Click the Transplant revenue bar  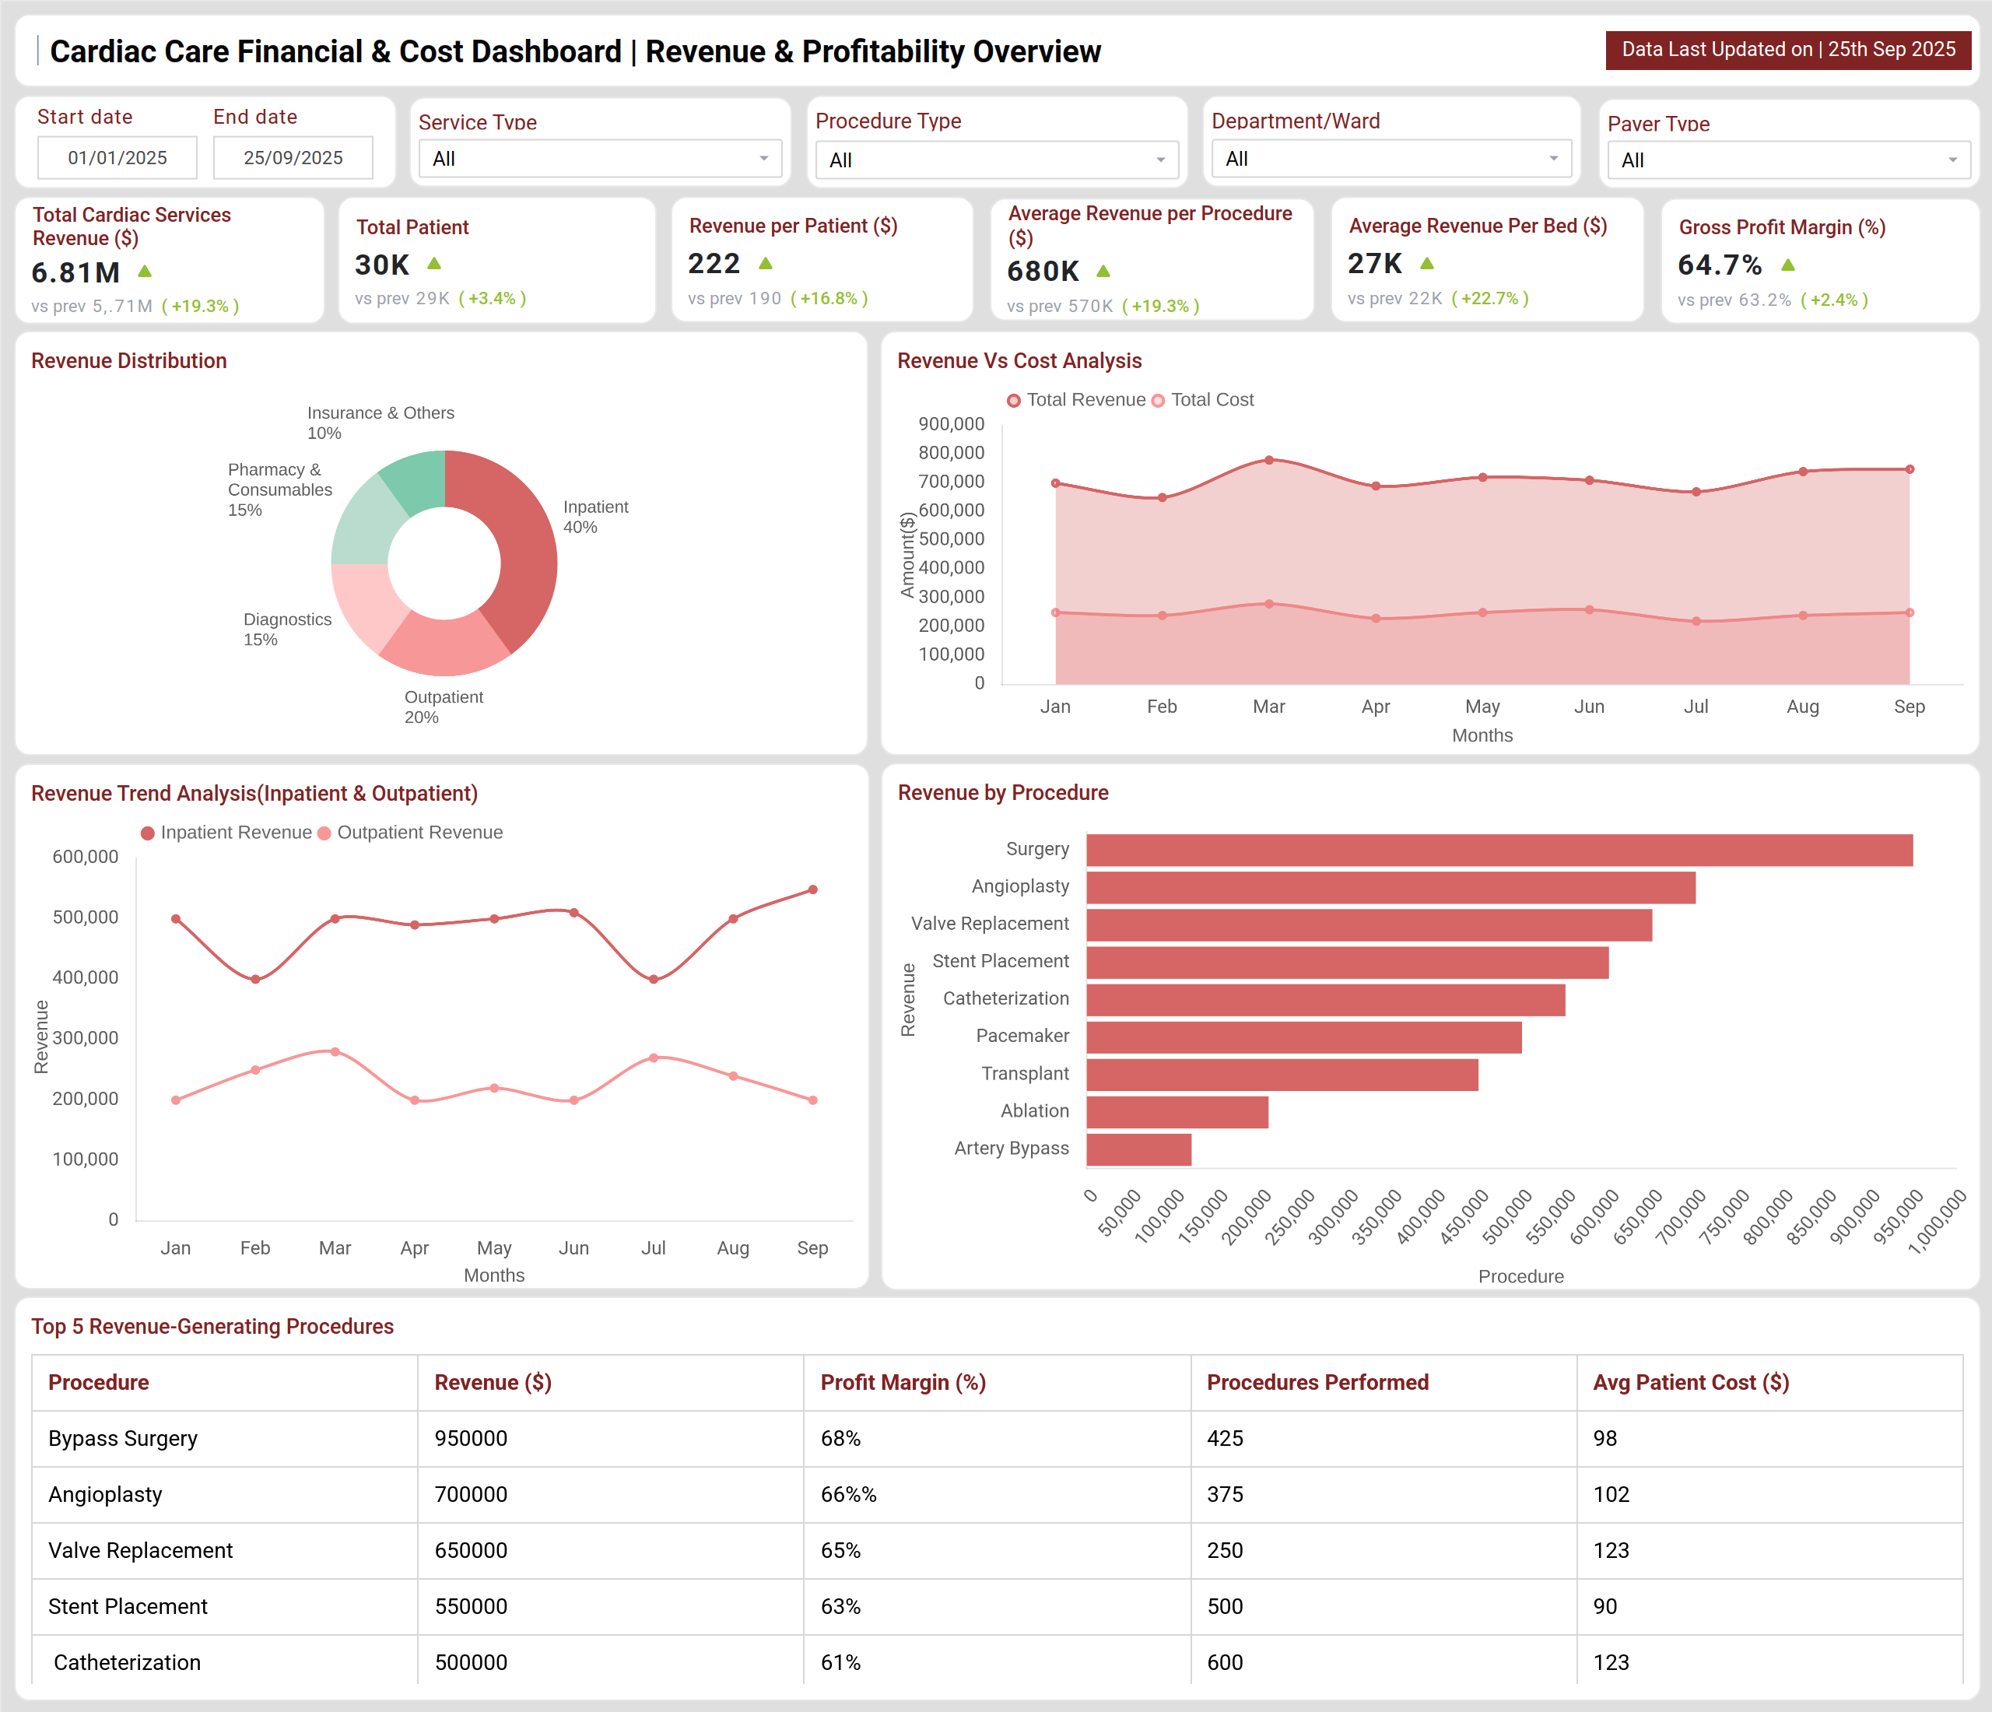tap(1282, 1075)
